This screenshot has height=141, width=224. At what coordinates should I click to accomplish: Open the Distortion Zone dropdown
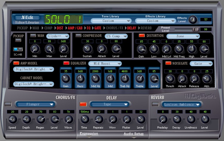[x=183, y=36]
